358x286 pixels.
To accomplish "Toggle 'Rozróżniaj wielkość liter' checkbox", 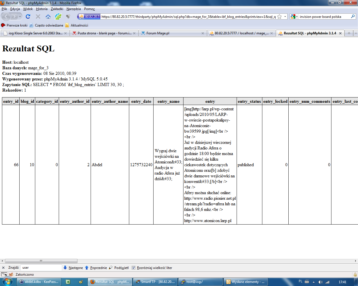I will pos(133,268).
